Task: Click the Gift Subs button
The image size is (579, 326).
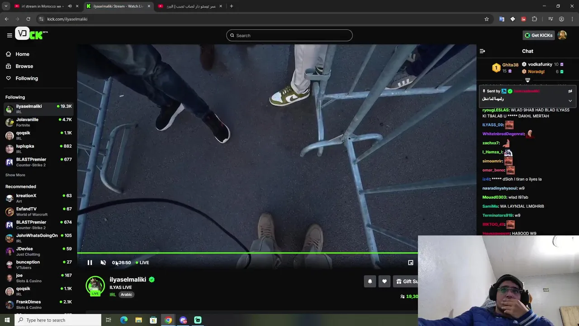Action: [x=406, y=281]
